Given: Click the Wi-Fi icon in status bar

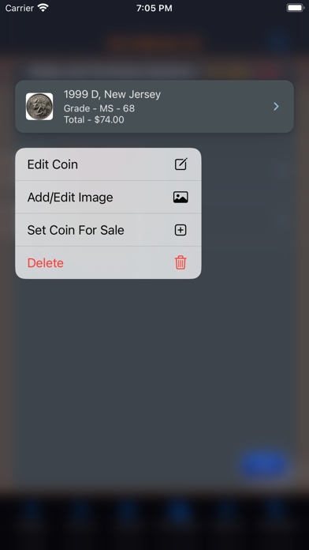Looking at the screenshot, I should click(x=43, y=8).
